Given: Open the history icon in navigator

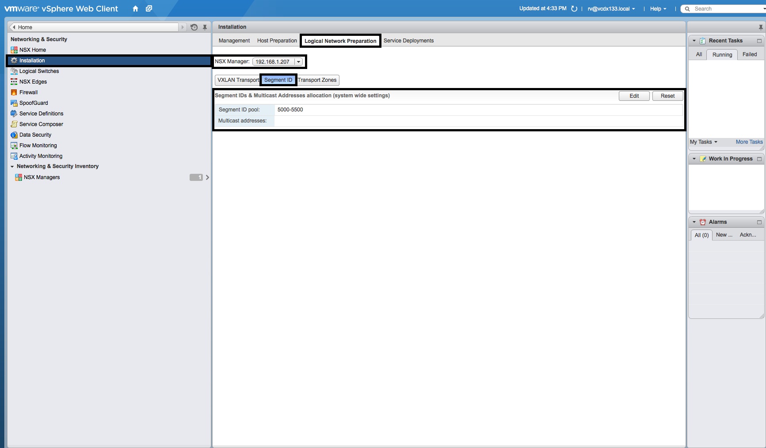Looking at the screenshot, I should (194, 27).
